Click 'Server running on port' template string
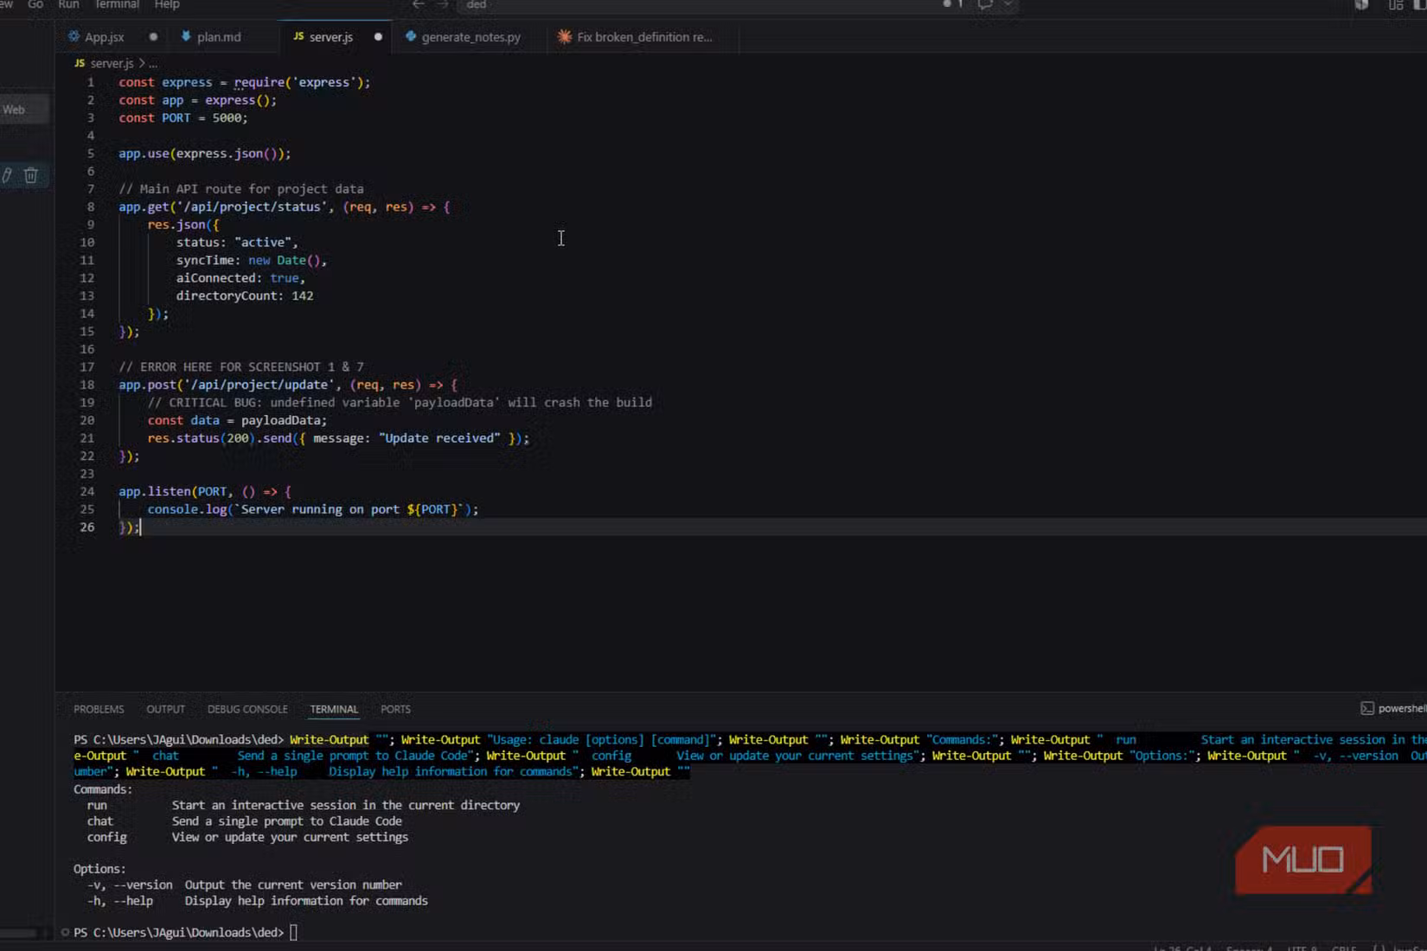The image size is (1427, 951). pyautogui.click(x=353, y=509)
